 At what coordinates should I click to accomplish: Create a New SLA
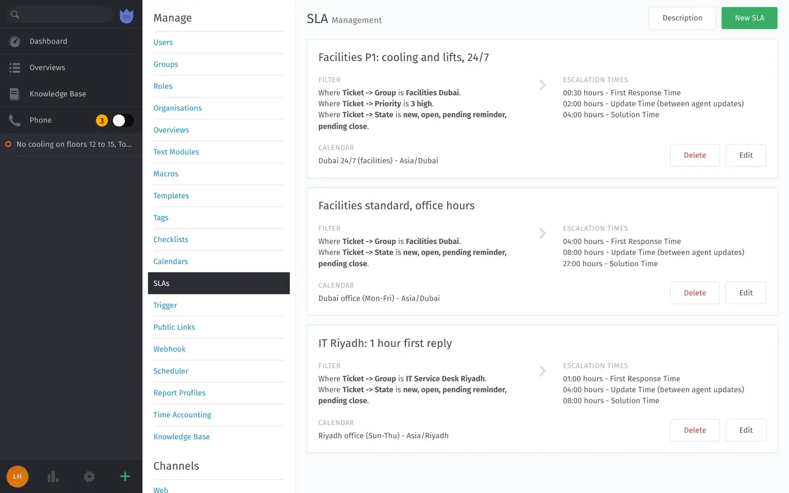tap(750, 18)
